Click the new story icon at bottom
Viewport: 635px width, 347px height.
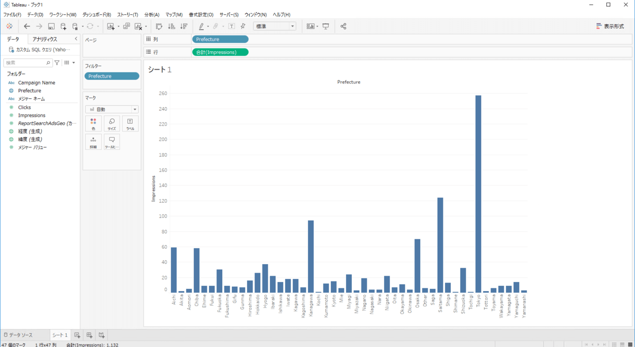tap(102, 335)
